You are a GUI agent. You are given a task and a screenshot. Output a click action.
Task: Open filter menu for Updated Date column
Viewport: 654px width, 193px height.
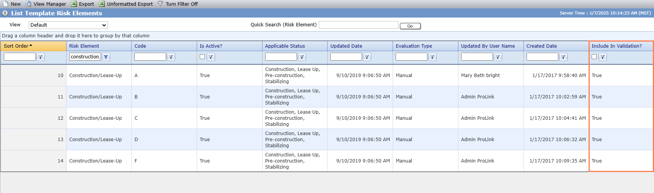367,57
